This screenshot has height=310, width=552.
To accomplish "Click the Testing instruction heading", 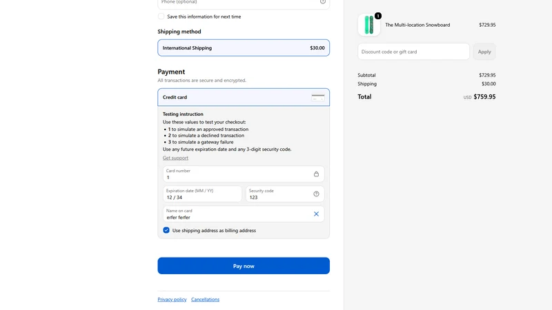I will point(183,114).
